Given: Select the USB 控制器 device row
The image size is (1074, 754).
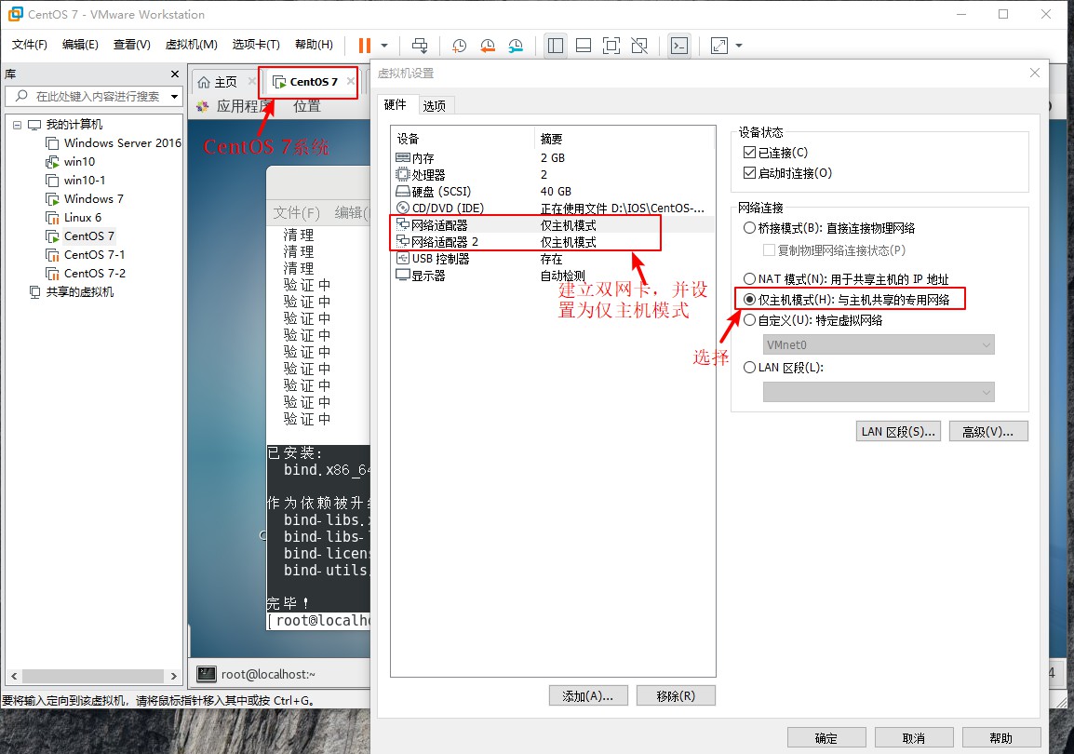Looking at the screenshot, I should 553,259.
